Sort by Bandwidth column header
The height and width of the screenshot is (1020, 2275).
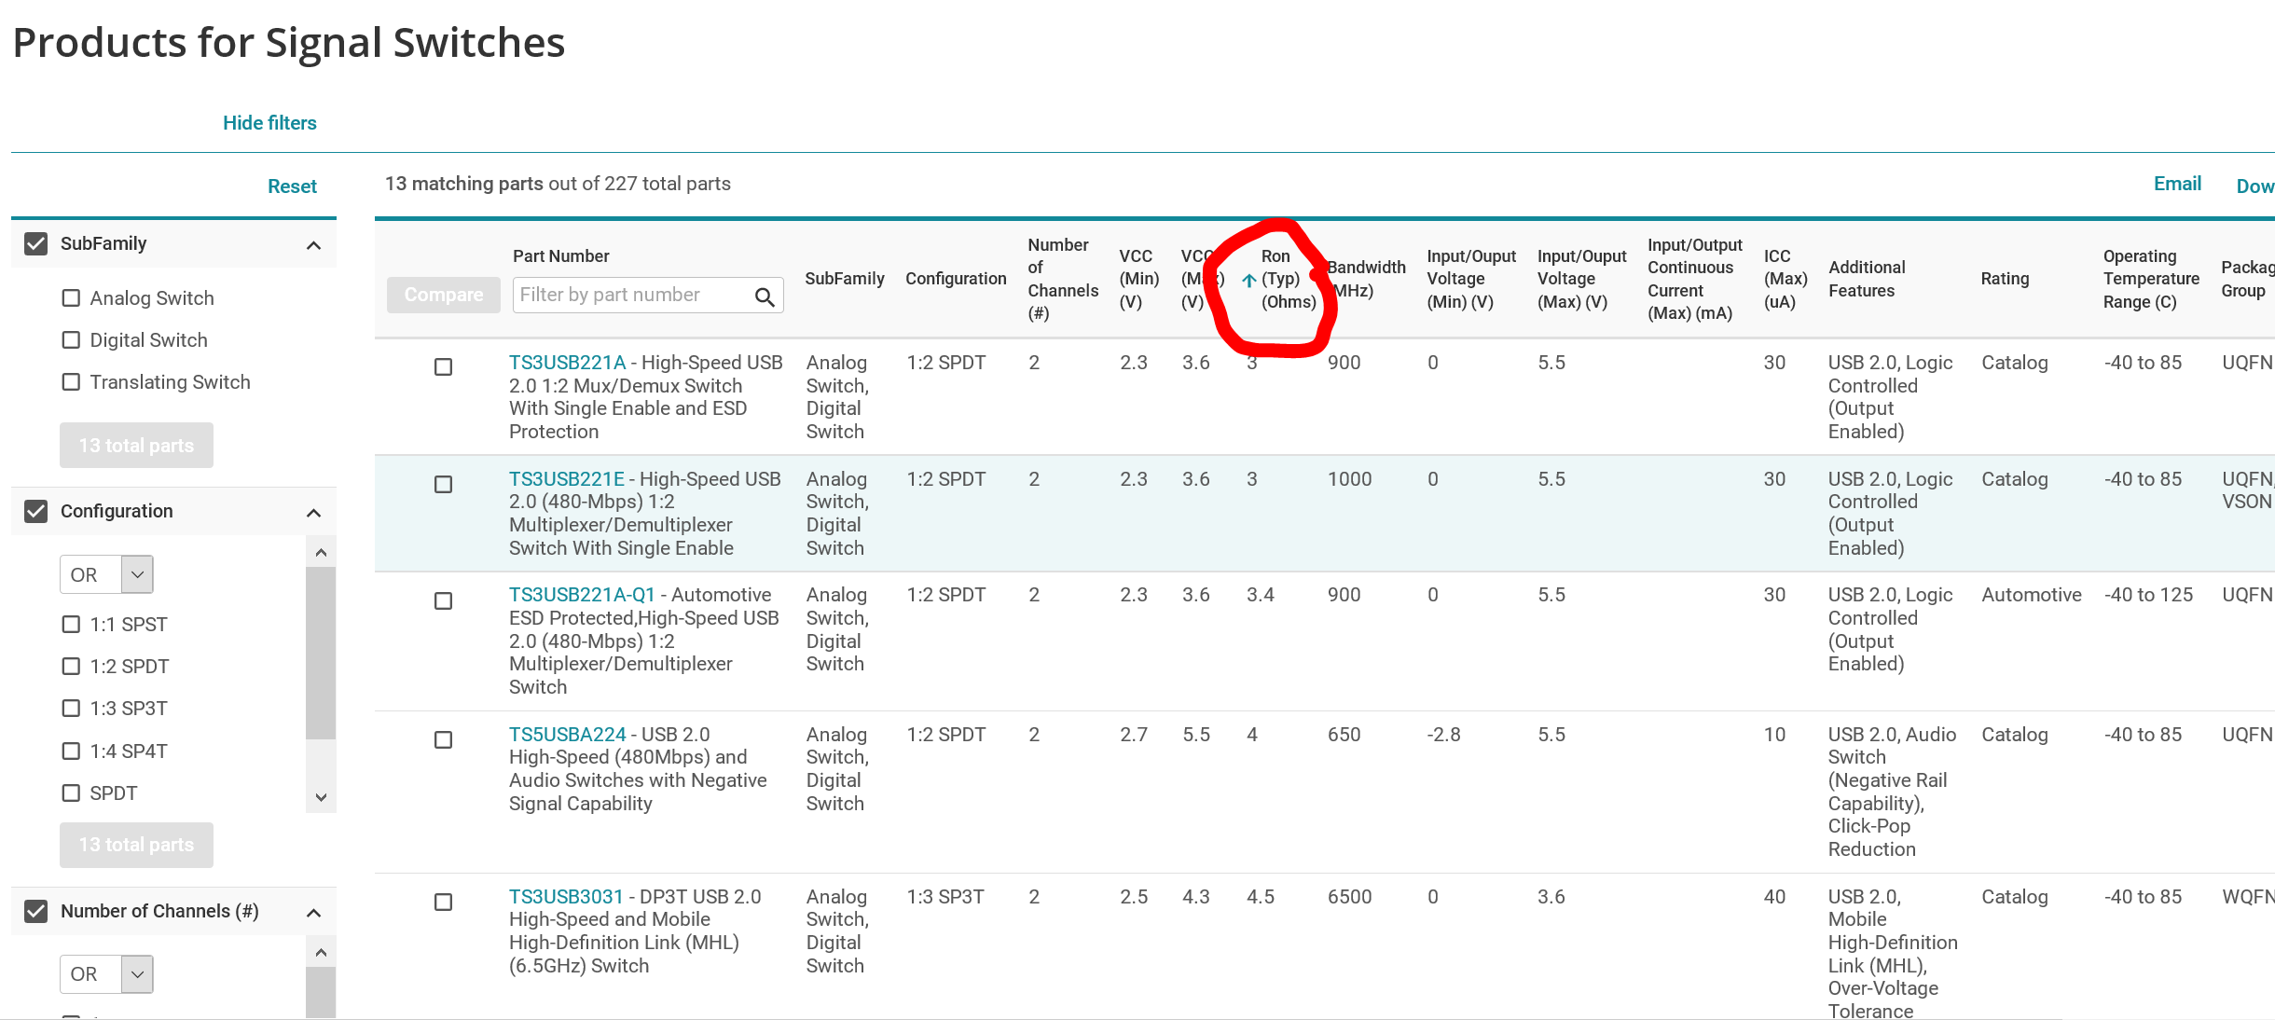pos(1366,279)
